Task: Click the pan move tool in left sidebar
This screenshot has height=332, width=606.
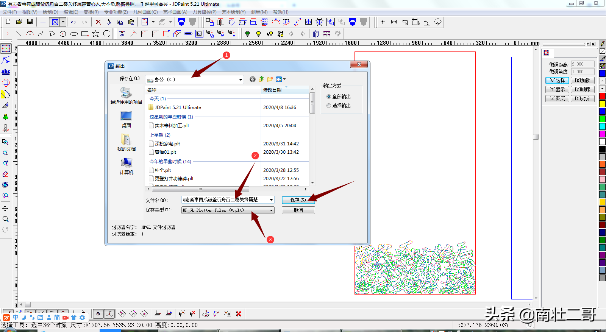Action: [x=5, y=208]
